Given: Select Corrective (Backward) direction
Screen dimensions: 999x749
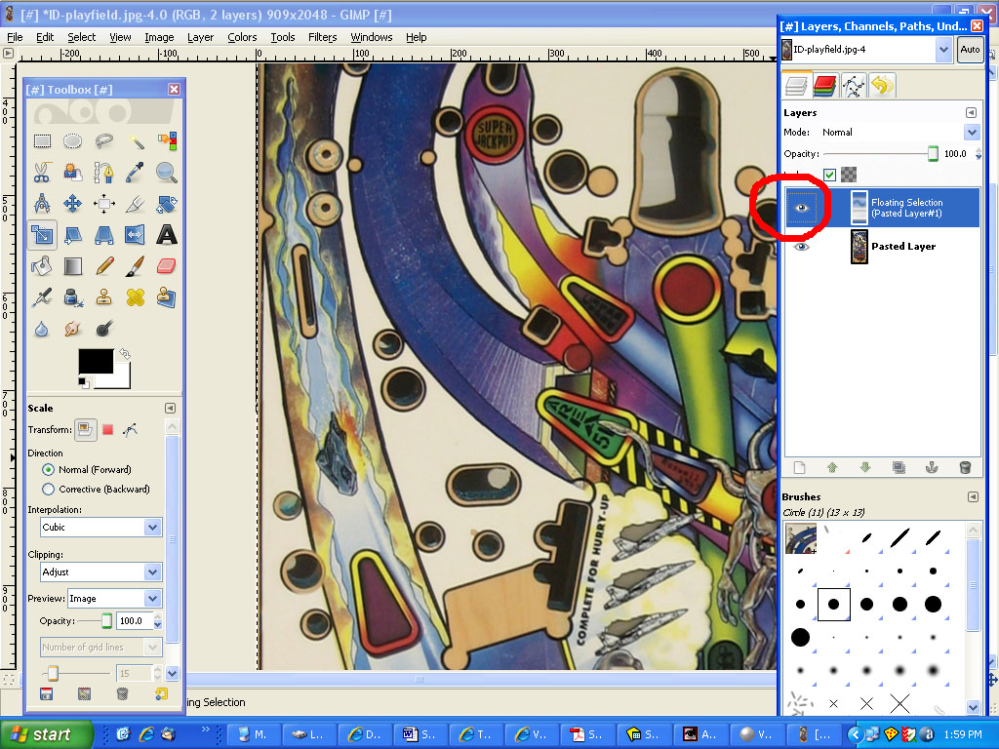Looking at the screenshot, I should [49, 489].
